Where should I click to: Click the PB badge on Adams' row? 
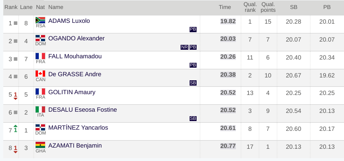(193, 29)
